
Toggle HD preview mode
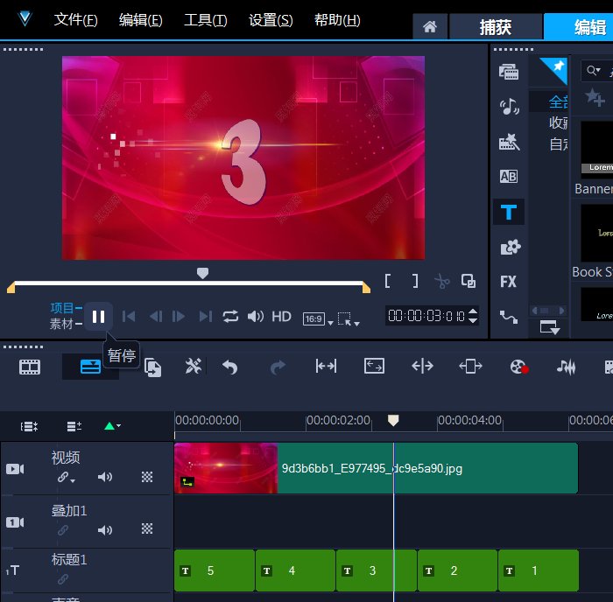point(281,317)
